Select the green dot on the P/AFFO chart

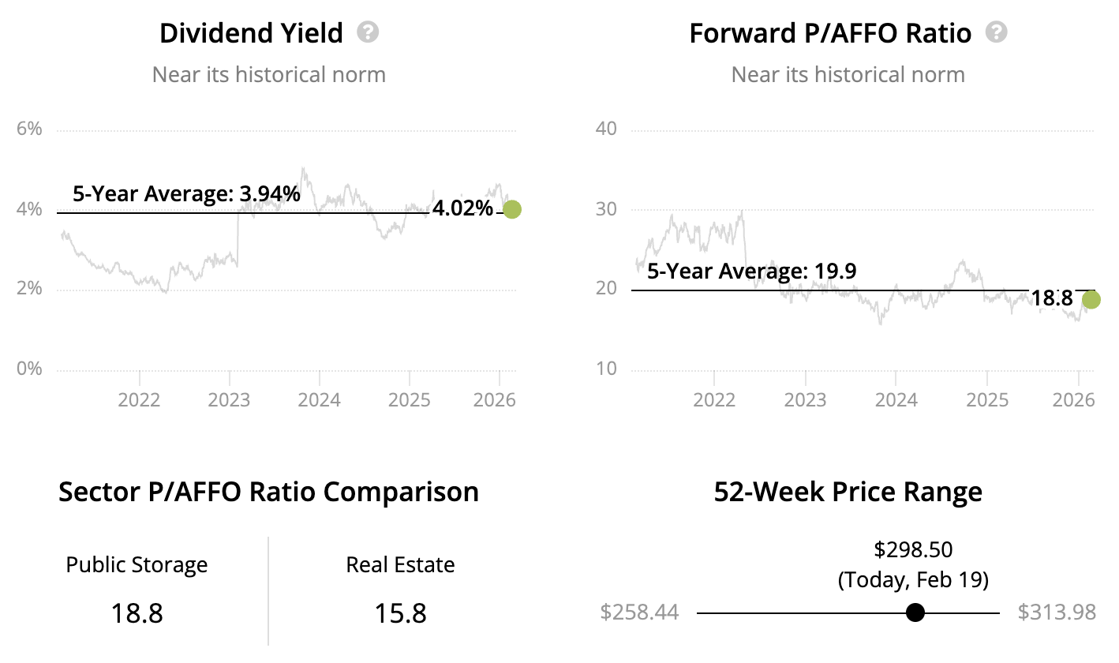pos(1091,299)
